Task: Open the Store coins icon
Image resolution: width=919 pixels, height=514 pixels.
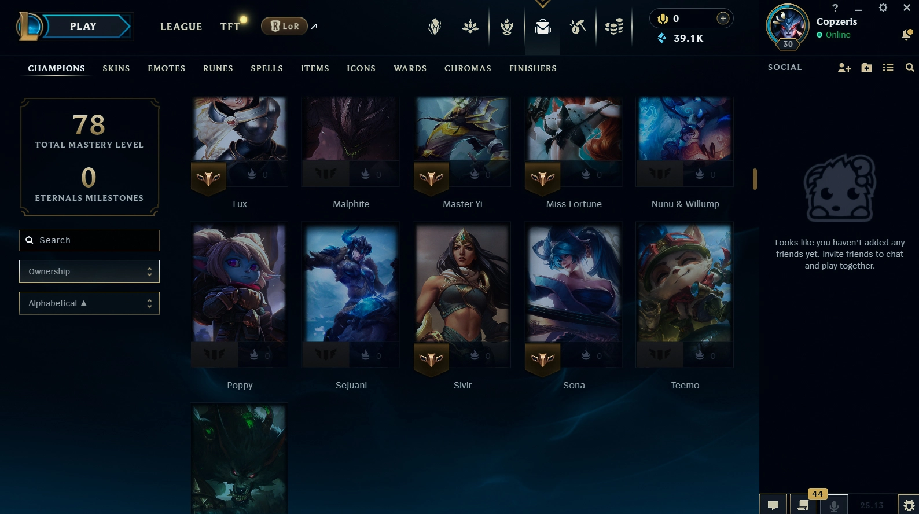Action: coord(614,27)
